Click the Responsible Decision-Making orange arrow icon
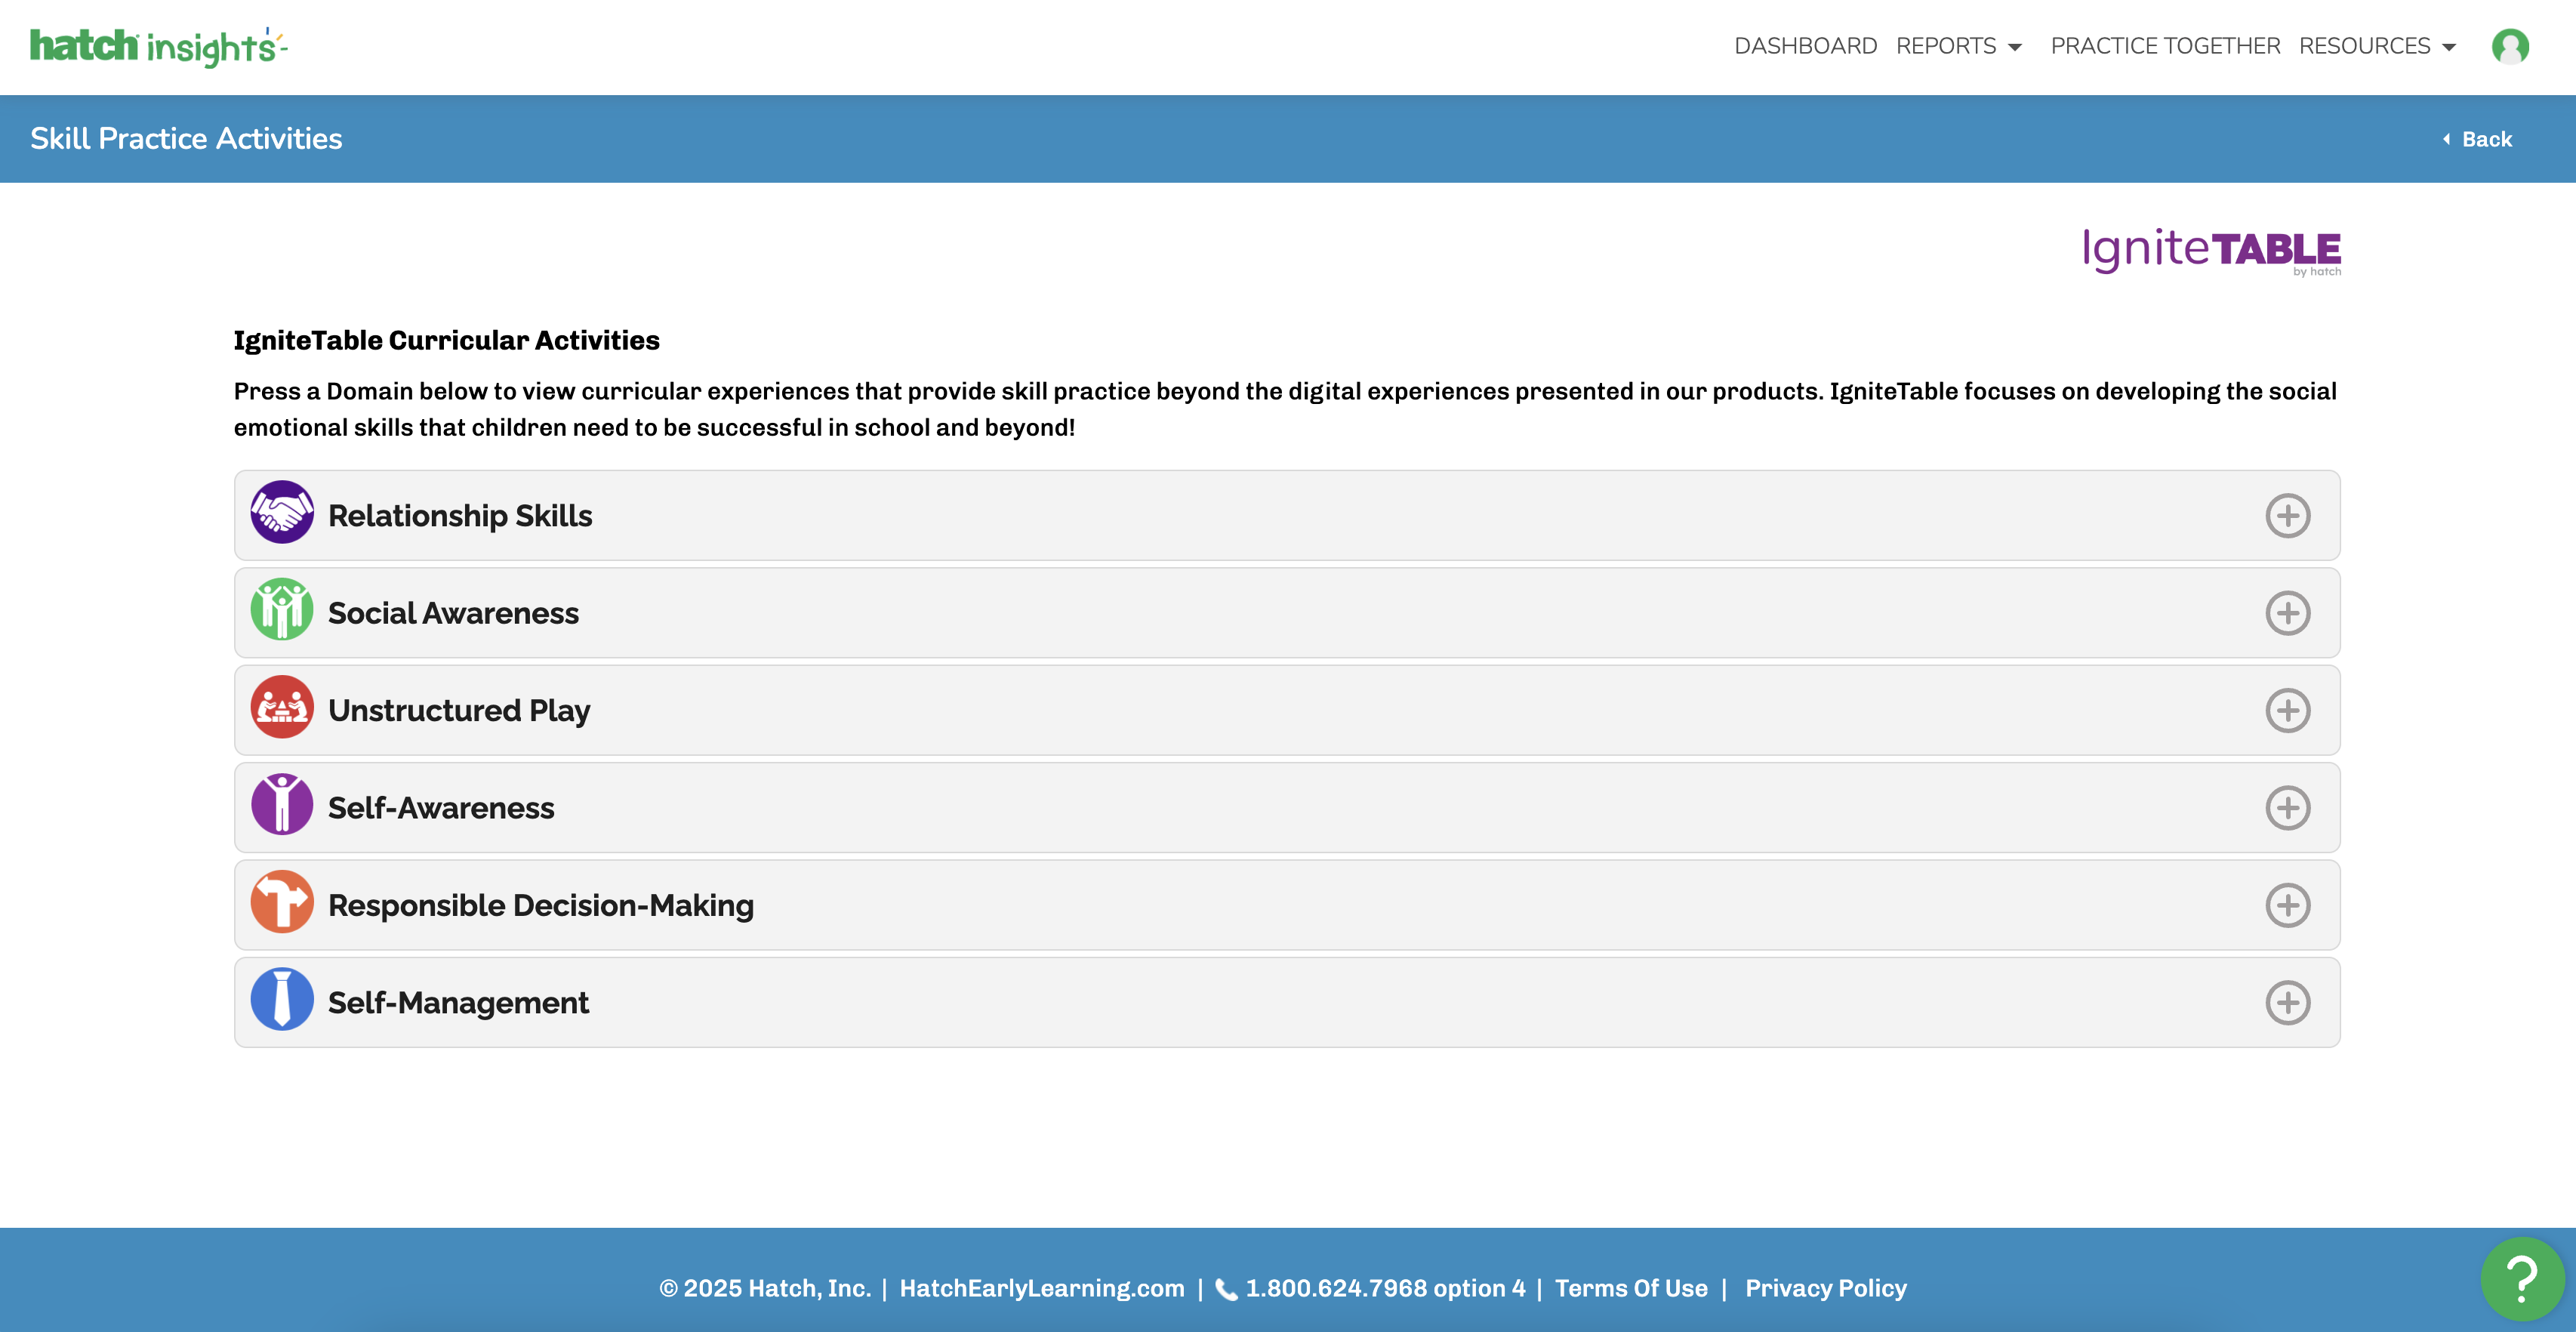The height and width of the screenshot is (1332, 2576). click(x=282, y=902)
